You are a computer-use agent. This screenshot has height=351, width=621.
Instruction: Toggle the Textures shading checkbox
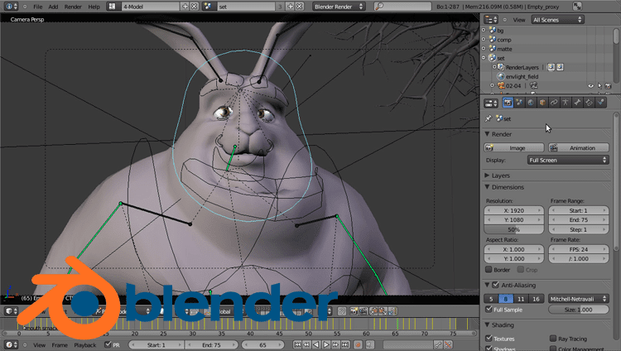489,339
